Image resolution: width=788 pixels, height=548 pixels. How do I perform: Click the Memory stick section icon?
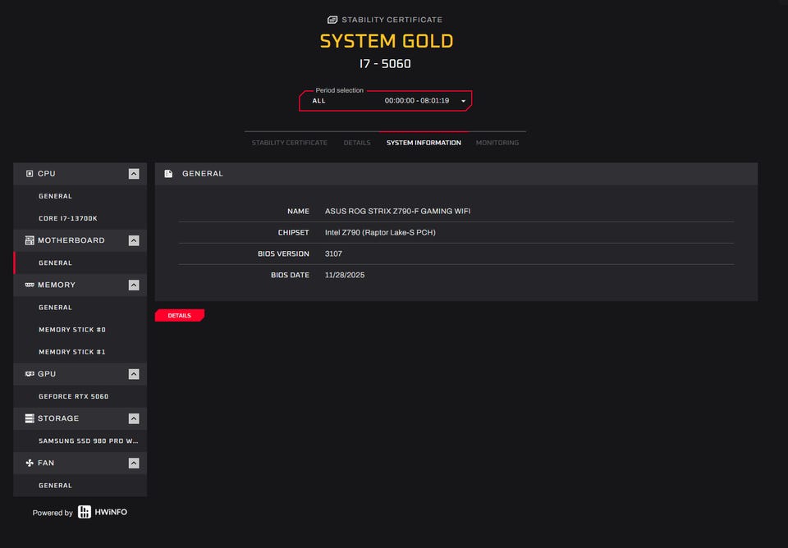click(x=30, y=285)
